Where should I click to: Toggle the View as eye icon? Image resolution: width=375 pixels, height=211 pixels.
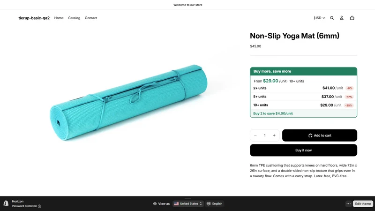point(155,204)
